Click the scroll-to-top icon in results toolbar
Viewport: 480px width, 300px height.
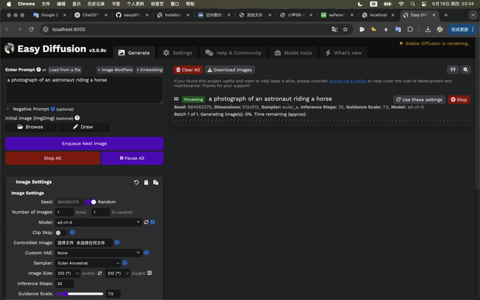tap(453, 70)
